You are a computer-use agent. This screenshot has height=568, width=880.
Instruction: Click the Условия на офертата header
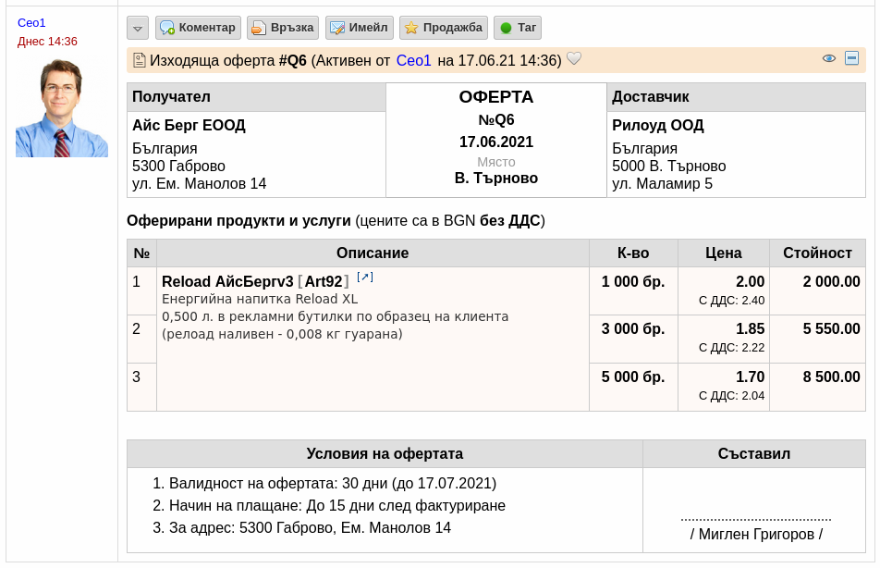pyautogui.click(x=385, y=454)
